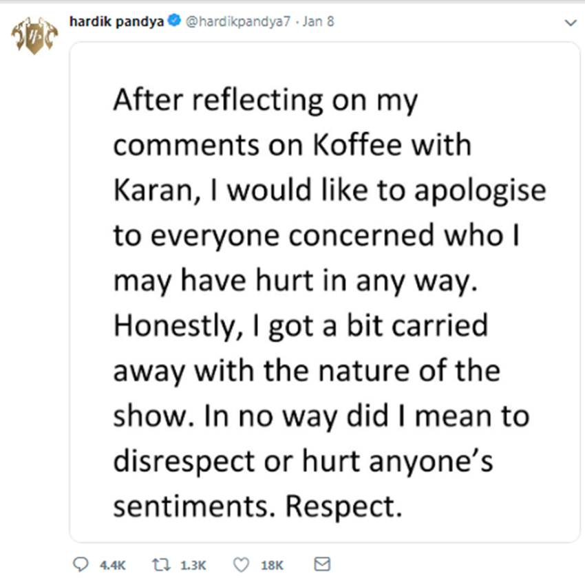Open the hardik pandya display name
The height and width of the screenshot is (580, 585).
tap(117, 21)
